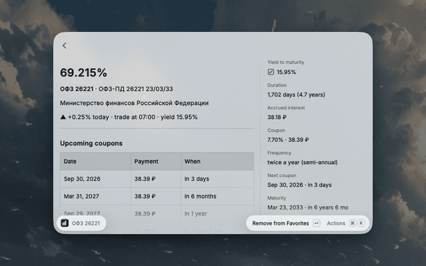Click the Upcoming coupons section heading
Image resolution: width=426 pixels, height=266 pixels.
pos(91,144)
